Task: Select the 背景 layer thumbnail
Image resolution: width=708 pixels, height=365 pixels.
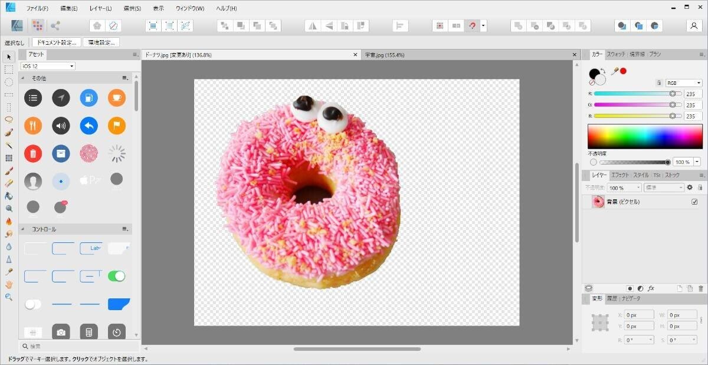Action: pos(598,202)
